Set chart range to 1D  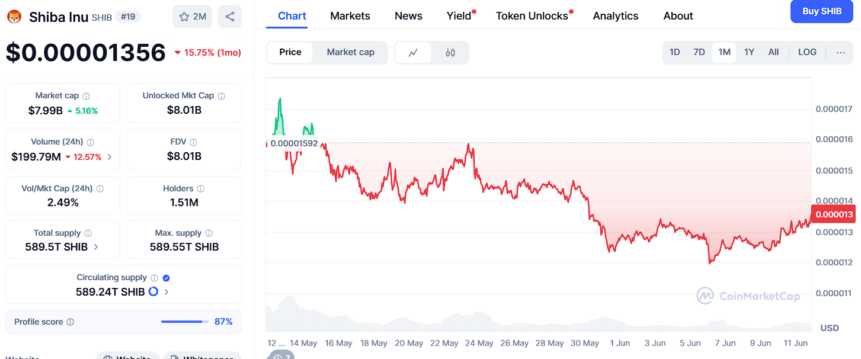pyautogui.click(x=675, y=52)
